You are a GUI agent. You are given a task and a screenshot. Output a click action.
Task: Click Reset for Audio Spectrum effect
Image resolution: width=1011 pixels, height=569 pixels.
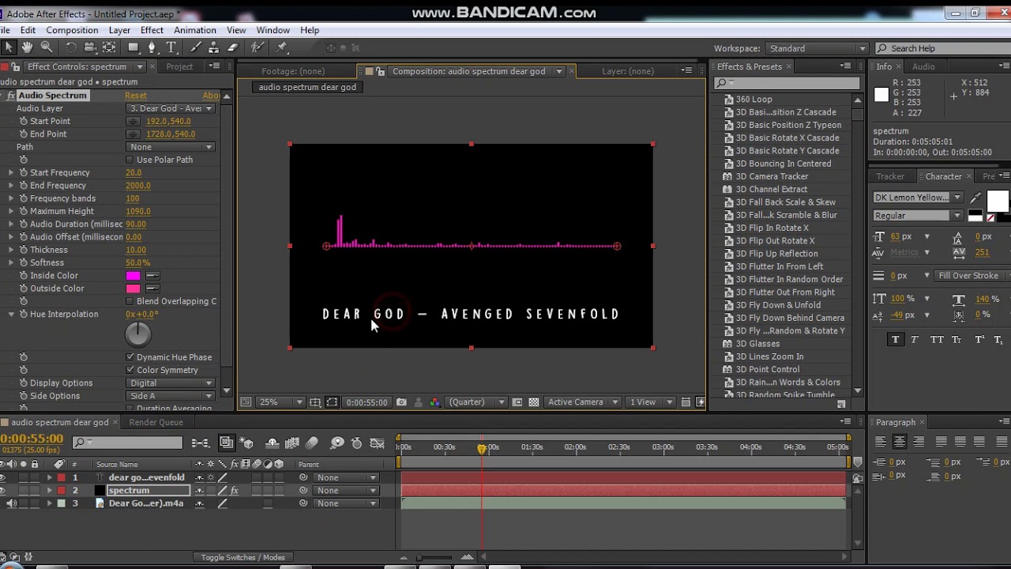pos(136,96)
